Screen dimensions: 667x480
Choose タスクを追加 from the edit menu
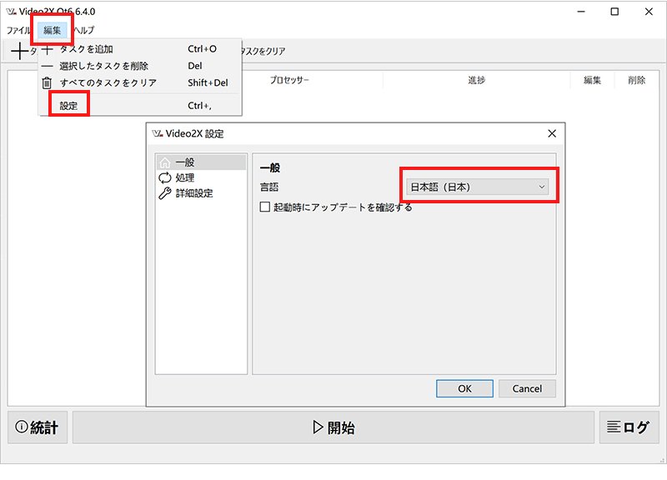click(x=140, y=49)
